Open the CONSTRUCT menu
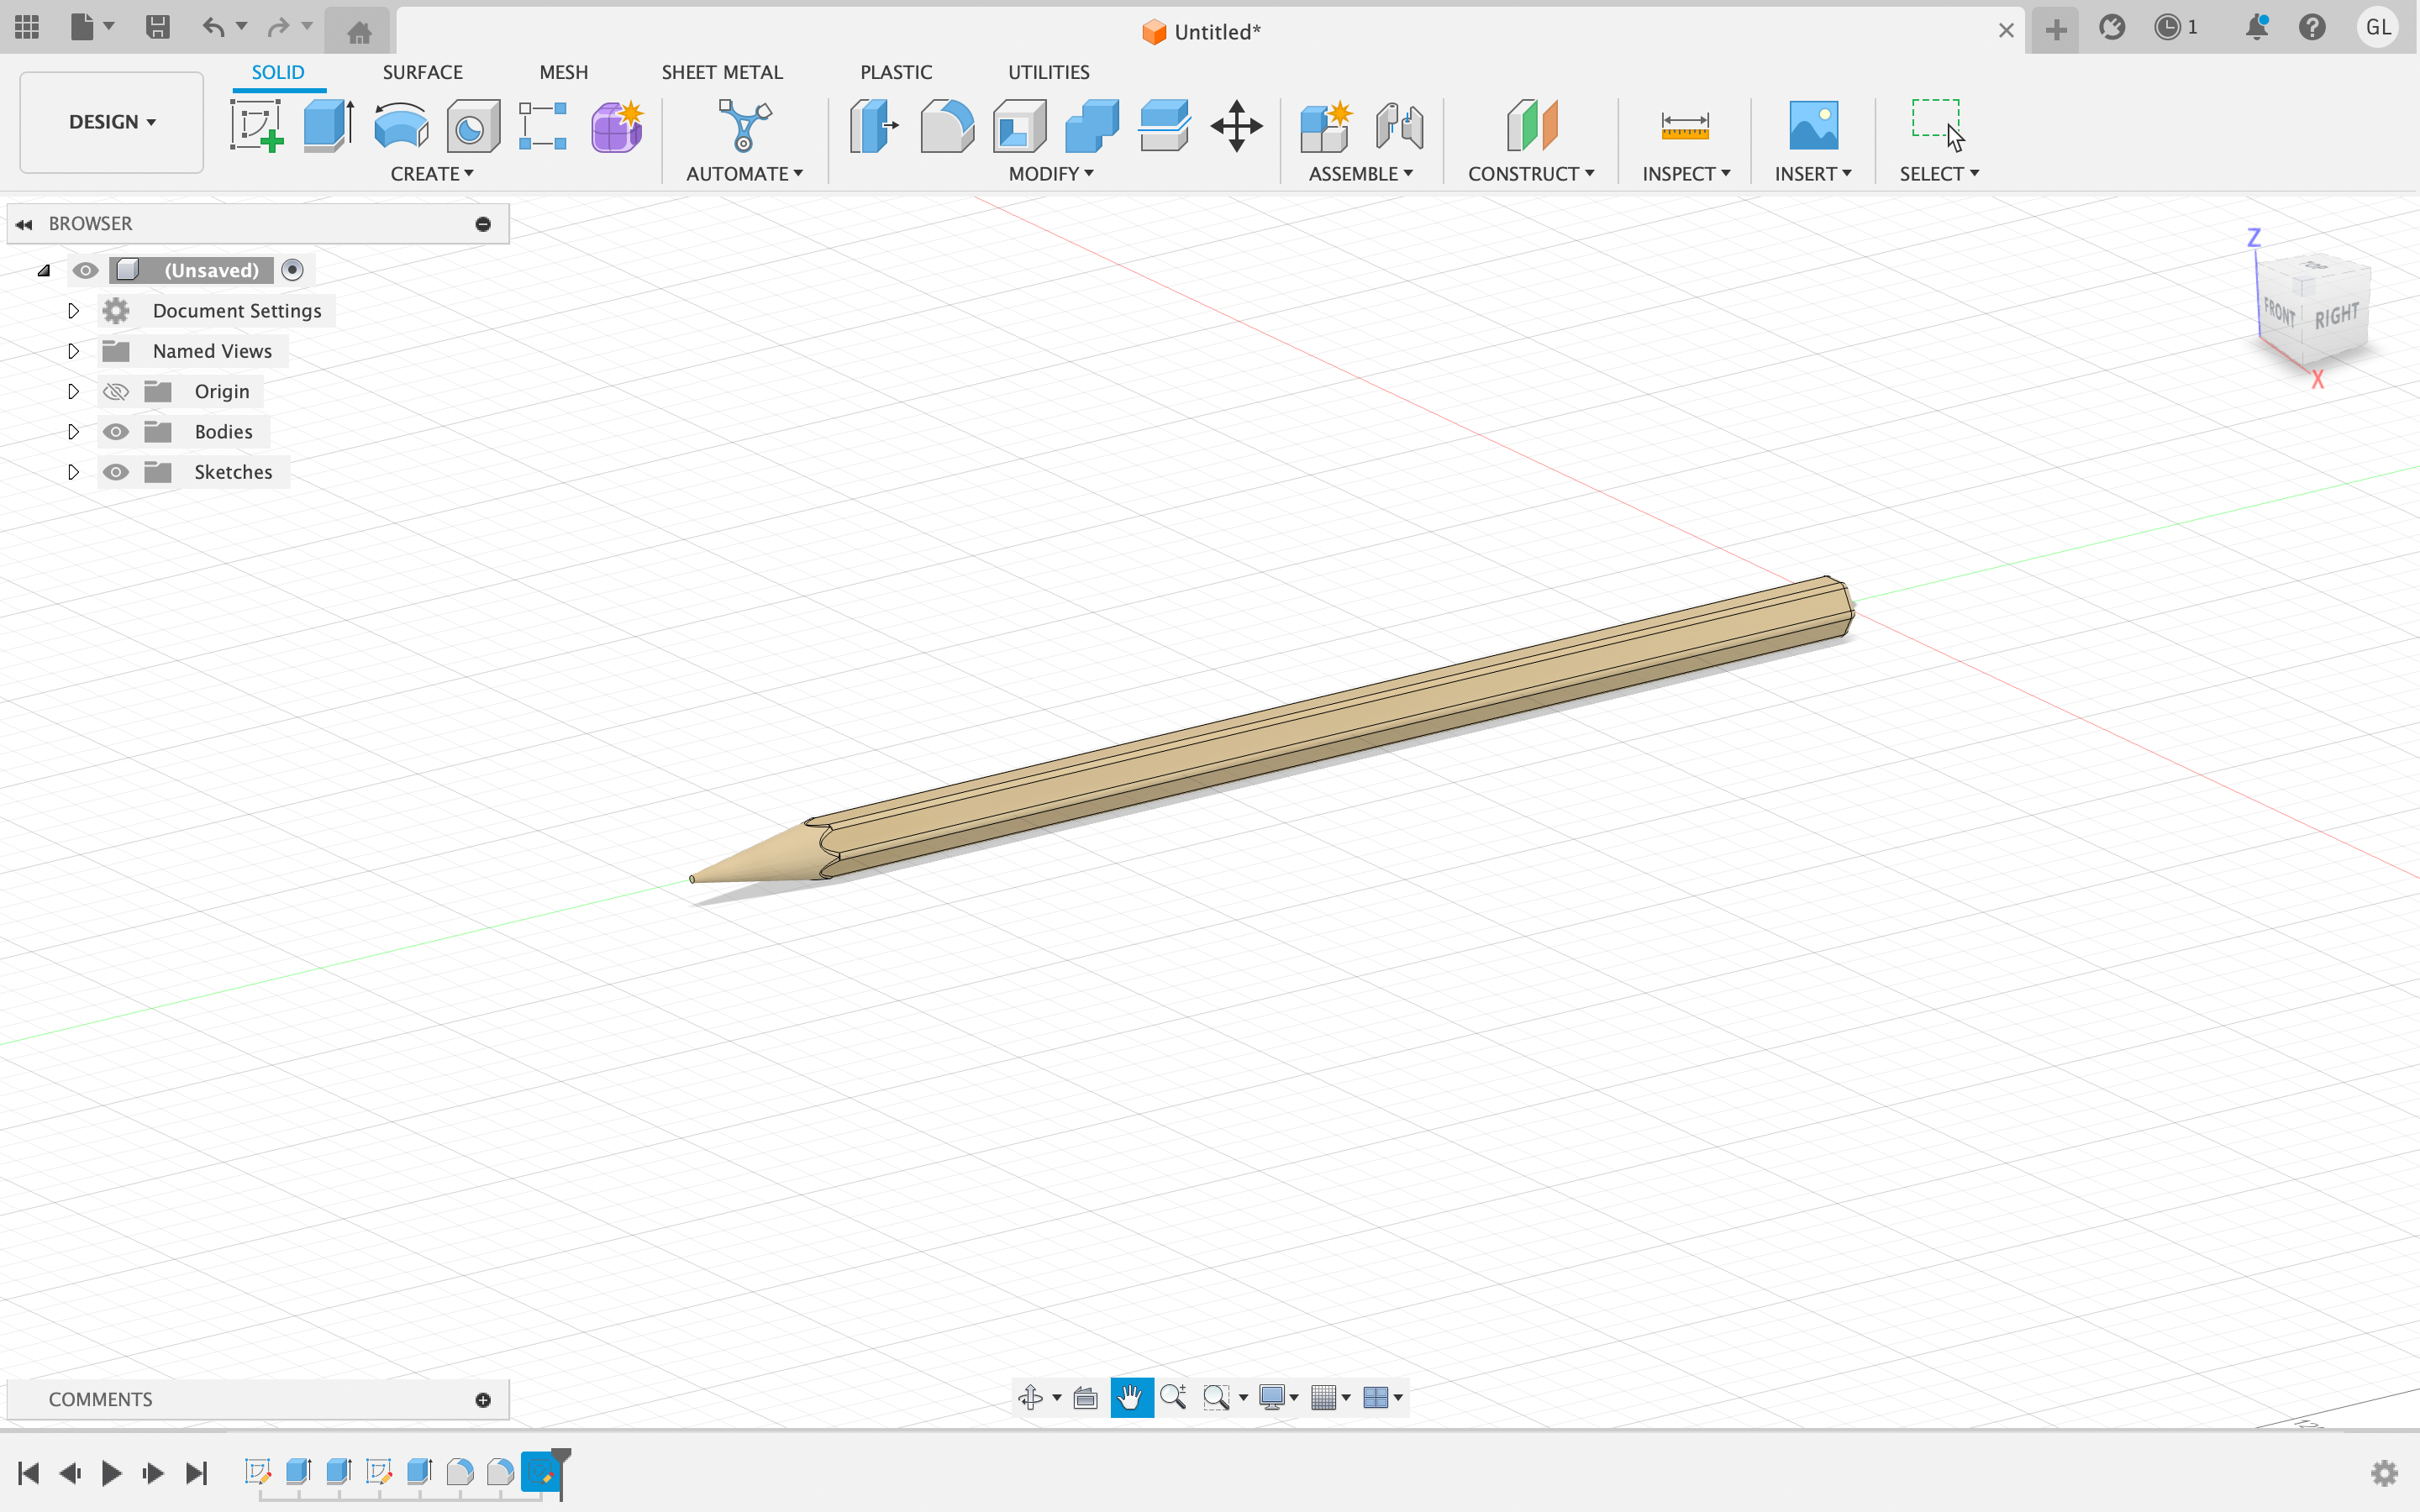The height and width of the screenshot is (1512, 2420). point(1530,174)
